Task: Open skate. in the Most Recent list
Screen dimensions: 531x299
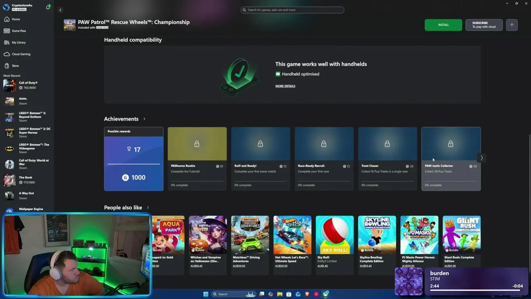Action: pyautogui.click(x=27, y=101)
